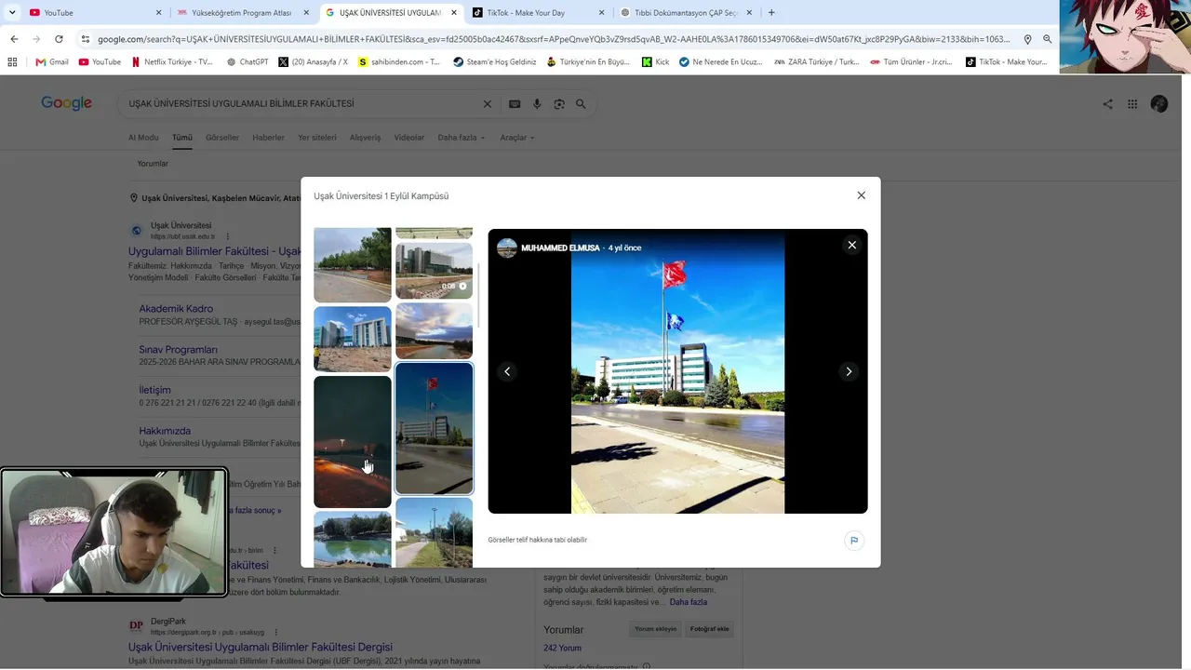This screenshot has height=670, width=1191.
Task: View site information icon in address bar
Action: coord(85,39)
